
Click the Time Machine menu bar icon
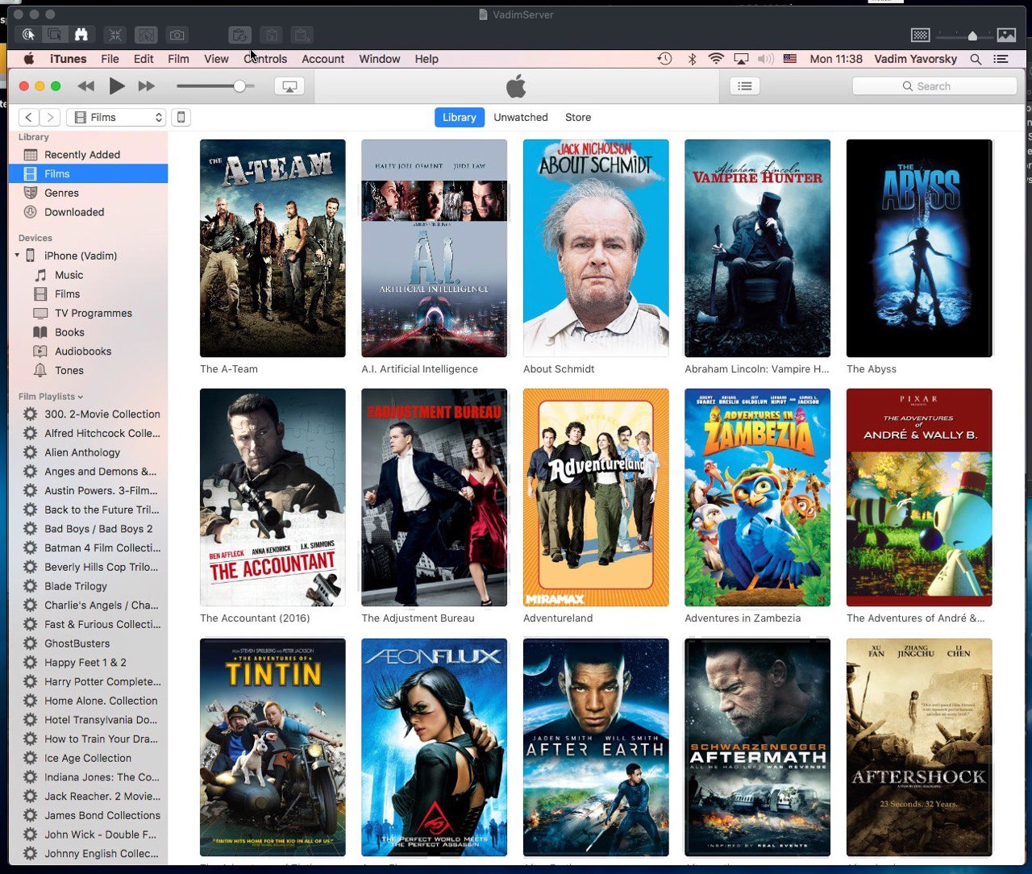click(664, 59)
